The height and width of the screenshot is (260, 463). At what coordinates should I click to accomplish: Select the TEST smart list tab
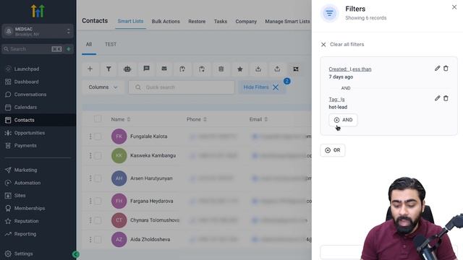[111, 45]
